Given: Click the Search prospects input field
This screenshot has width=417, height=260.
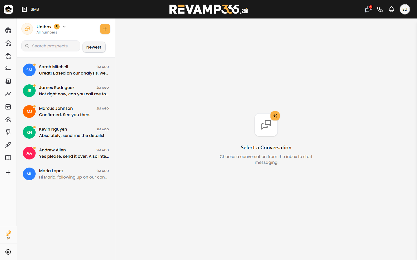Looking at the screenshot, I should 51,46.
